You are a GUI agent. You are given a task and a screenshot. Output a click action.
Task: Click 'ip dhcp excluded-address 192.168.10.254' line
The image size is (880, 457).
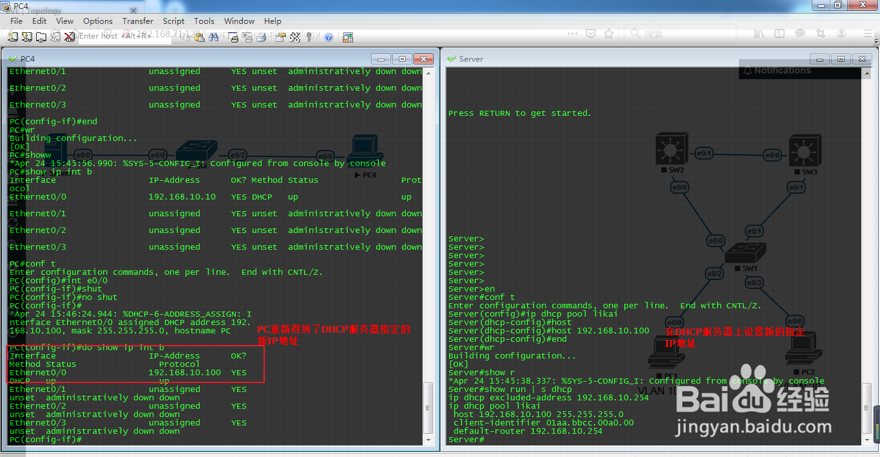coord(548,398)
